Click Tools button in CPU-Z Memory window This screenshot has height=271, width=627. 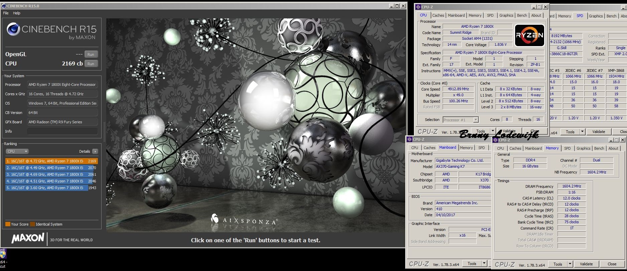(558, 264)
